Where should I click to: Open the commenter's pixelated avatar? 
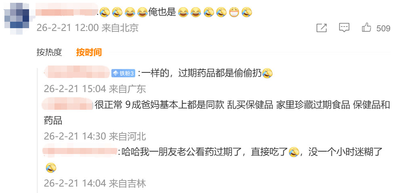(17, 18)
